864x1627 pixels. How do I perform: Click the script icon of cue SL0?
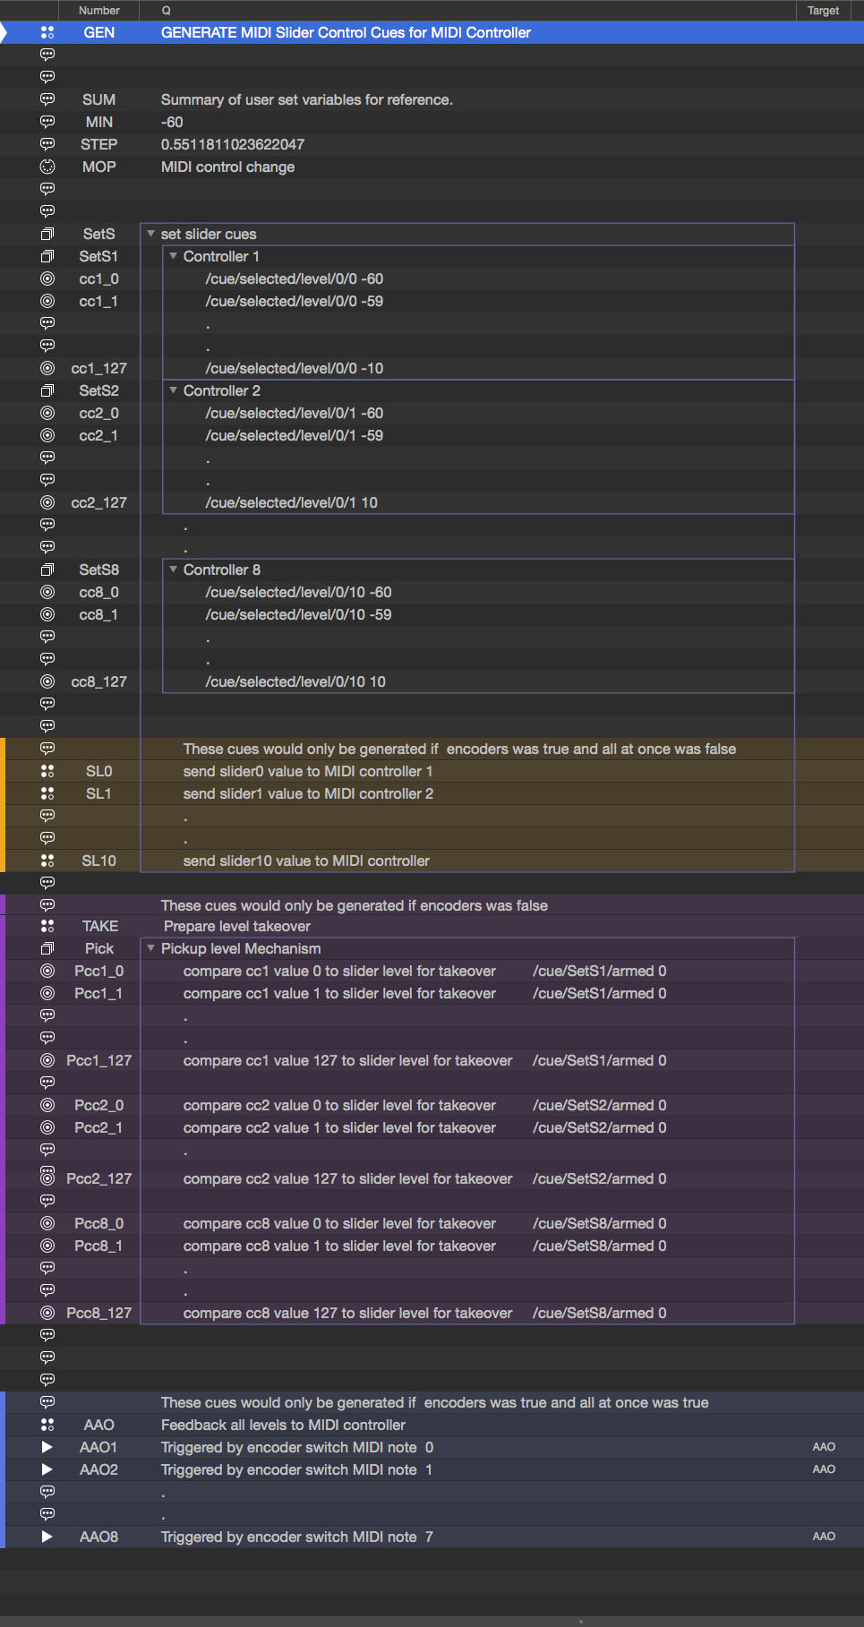coord(47,771)
